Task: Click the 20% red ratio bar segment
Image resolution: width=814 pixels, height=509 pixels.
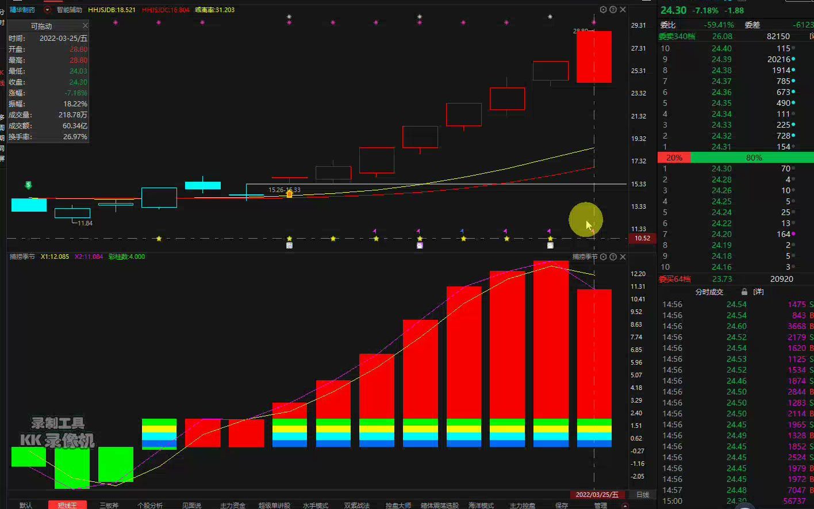Action: (x=674, y=158)
